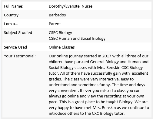
Task: Click final line 'introduce others to the CXC'
Action: click(74, 114)
